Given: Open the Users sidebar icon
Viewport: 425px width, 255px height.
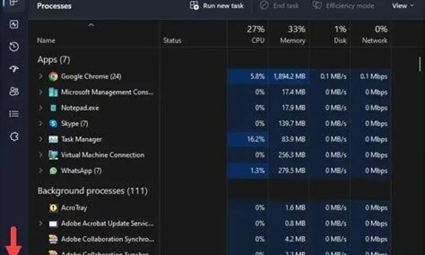Looking at the screenshot, I should 14,91.
